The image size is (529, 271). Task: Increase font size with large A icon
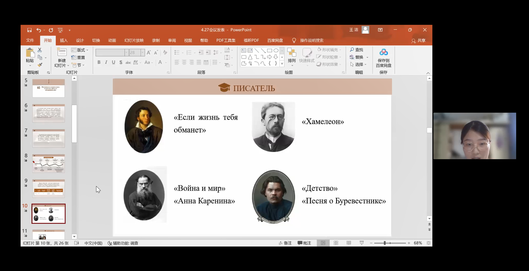pos(149,52)
